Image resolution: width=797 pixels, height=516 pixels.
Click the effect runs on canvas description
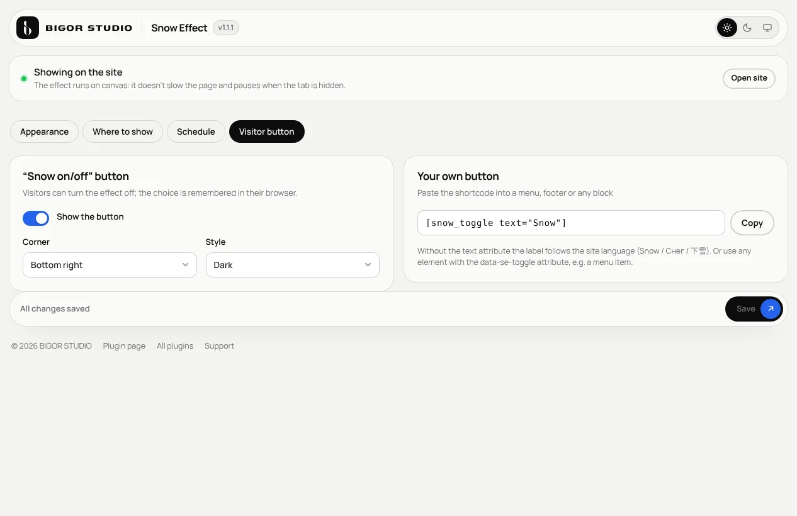coord(189,86)
